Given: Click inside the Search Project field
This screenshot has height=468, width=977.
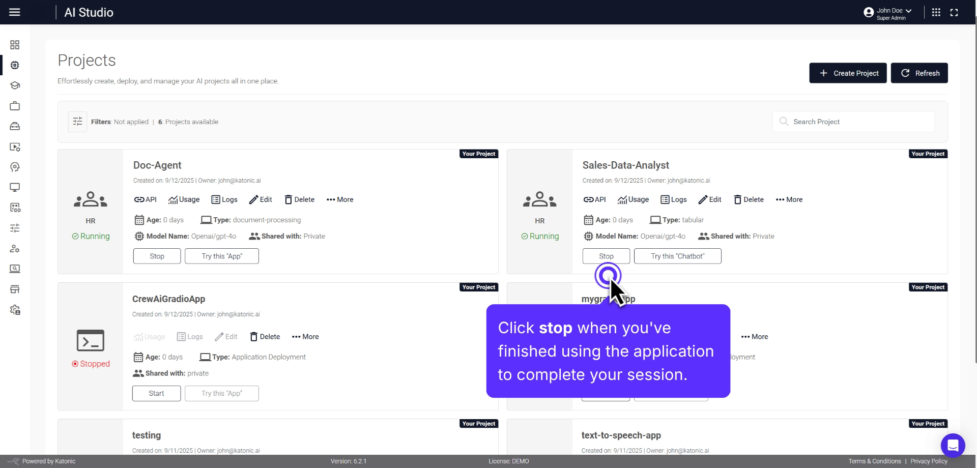Looking at the screenshot, I should (x=853, y=122).
